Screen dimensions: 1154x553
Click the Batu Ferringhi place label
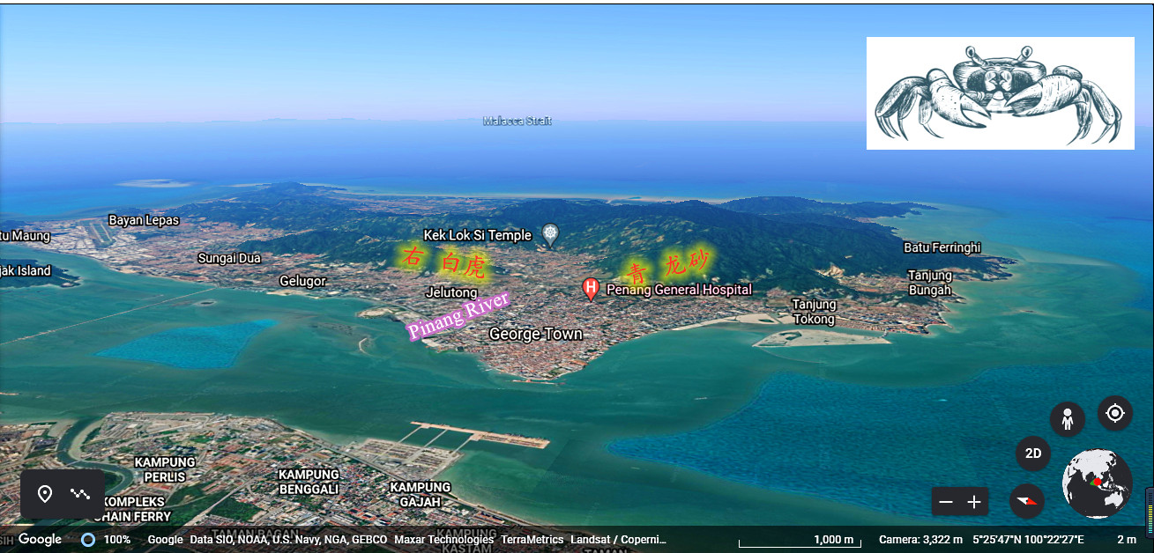click(942, 248)
